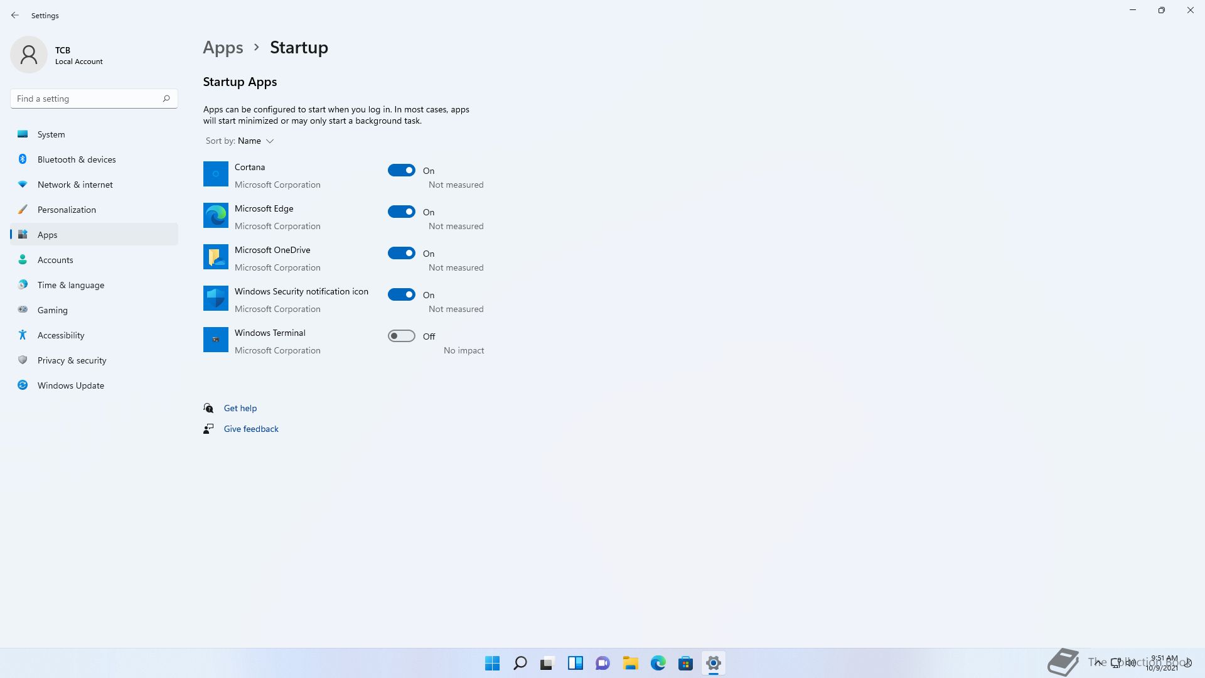1205x678 pixels.
Task: Click the Give feedback icon
Action: 208,429
